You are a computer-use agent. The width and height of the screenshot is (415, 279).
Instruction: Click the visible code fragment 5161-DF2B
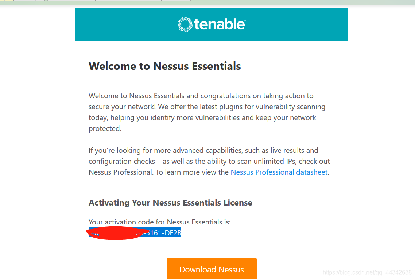click(167, 233)
